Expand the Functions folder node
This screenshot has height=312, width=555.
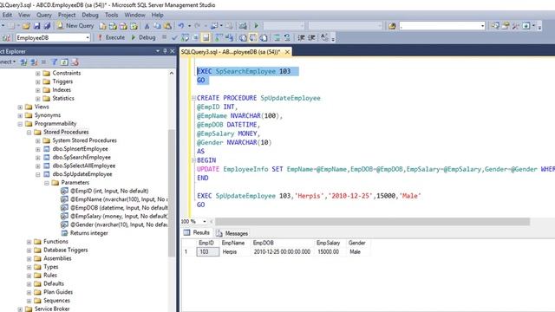tap(29, 242)
